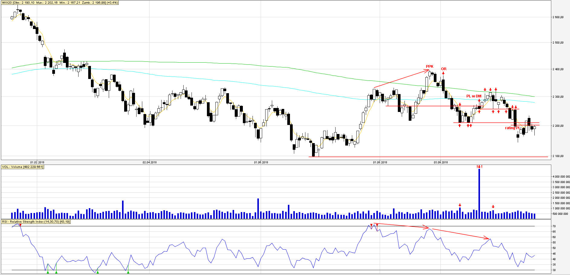Click the 65 level on RSI axis
The image size is (570, 275).
pyautogui.click(x=554, y=232)
